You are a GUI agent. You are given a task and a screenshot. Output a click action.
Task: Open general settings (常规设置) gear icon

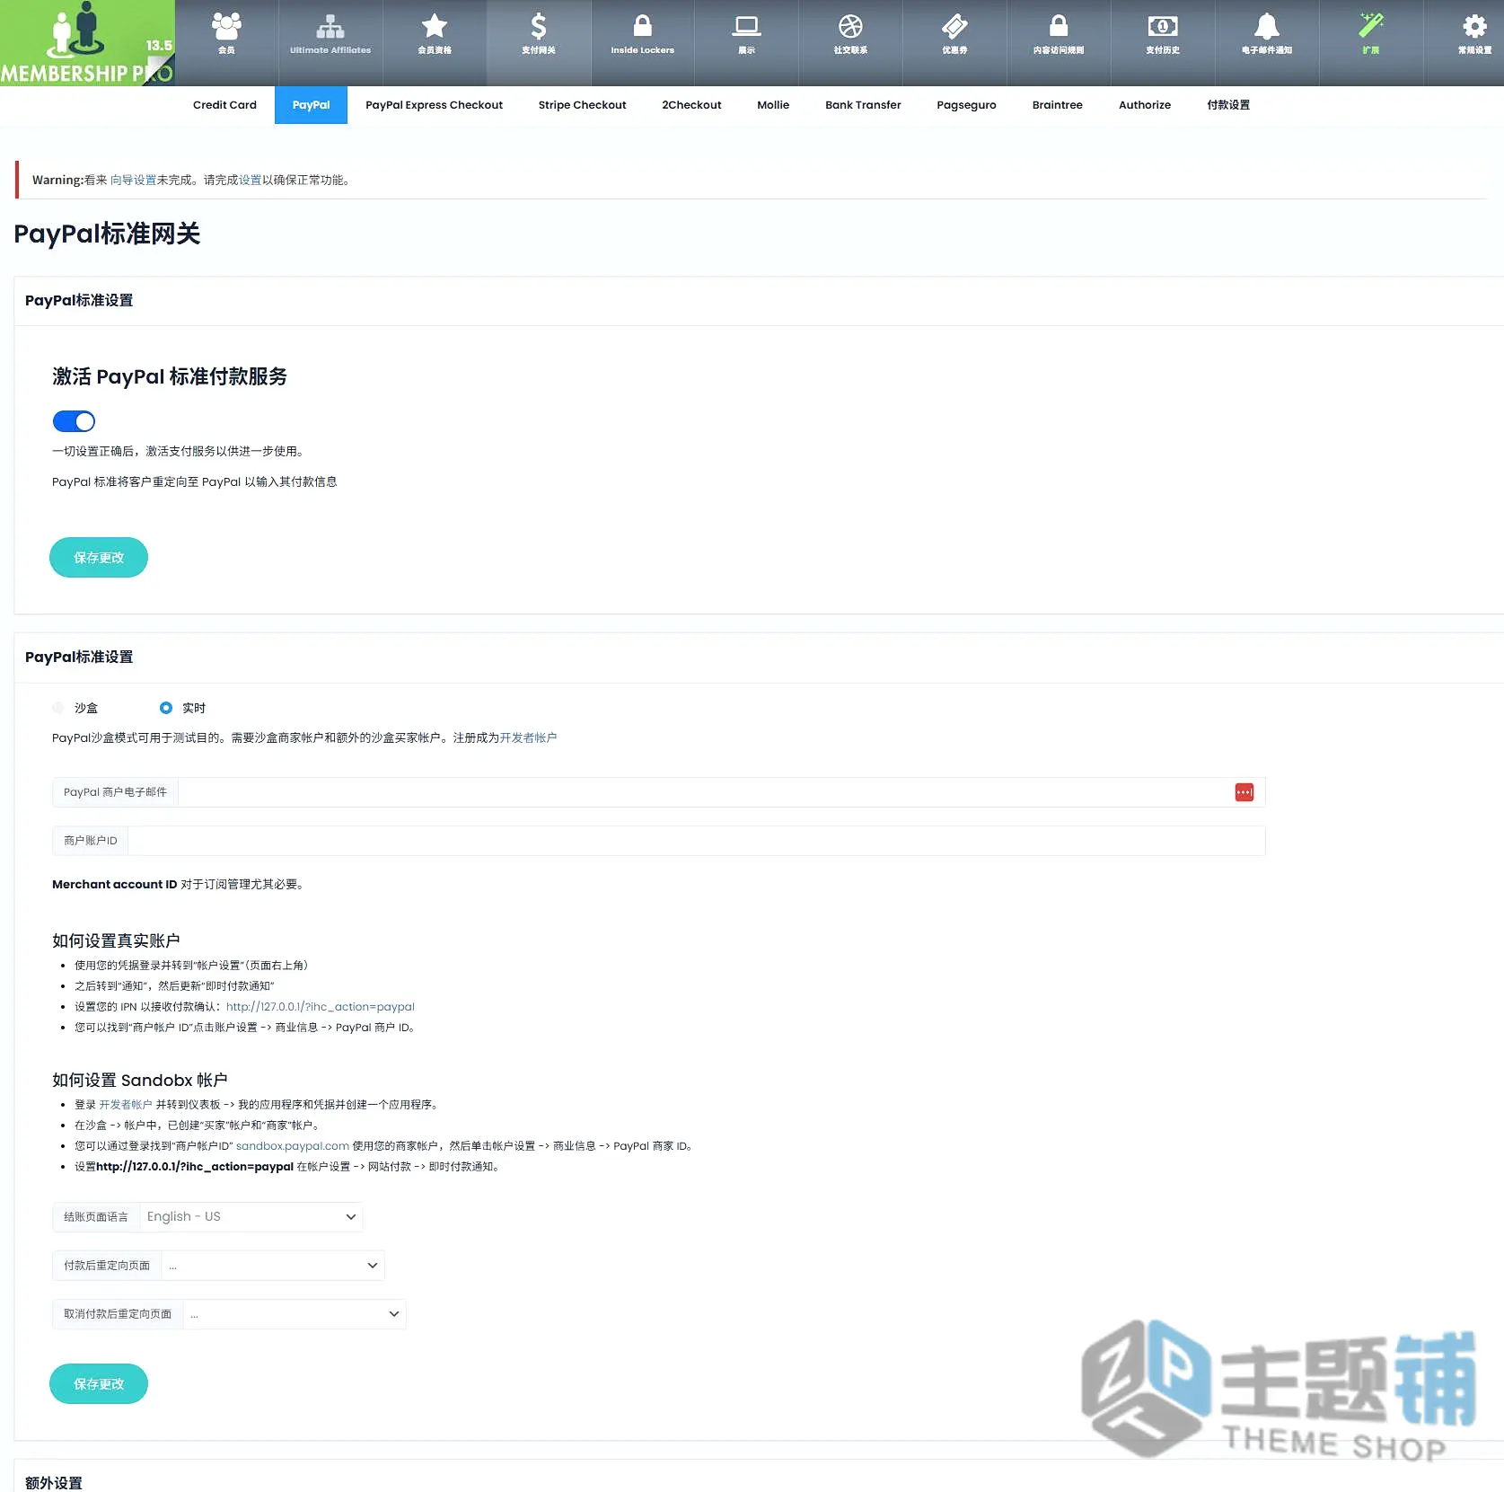pyautogui.click(x=1474, y=34)
